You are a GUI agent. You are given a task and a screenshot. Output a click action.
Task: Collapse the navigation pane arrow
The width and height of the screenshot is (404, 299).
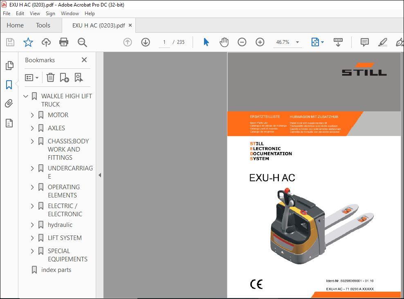tap(100, 175)
